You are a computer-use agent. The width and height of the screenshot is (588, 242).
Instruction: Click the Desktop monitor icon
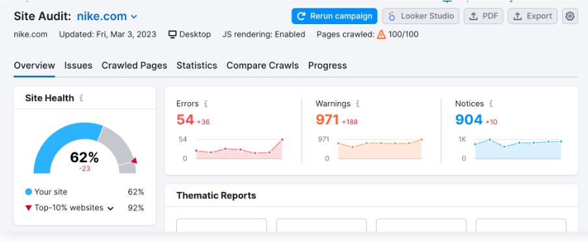click(x=172, y=34)
